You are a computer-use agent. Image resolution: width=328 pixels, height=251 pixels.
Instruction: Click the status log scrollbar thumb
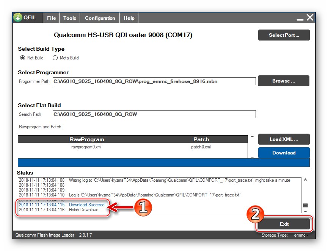click(x=305, y=205)
